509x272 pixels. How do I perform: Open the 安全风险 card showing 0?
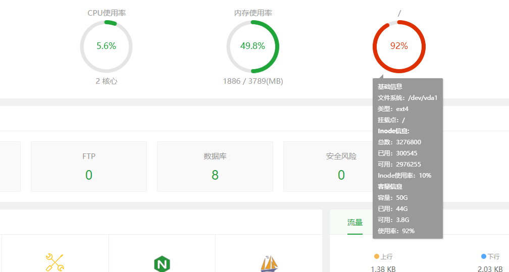click(x=328, y=167)
